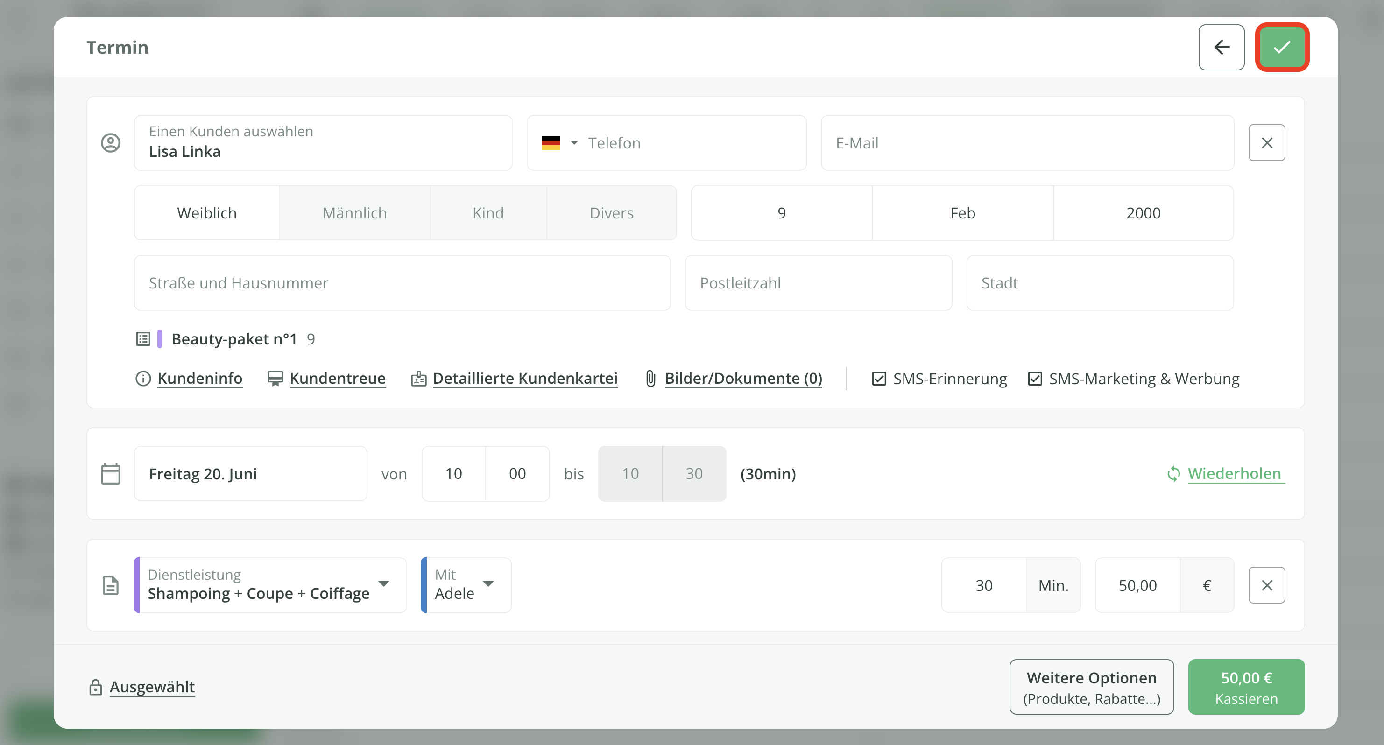Screen dimensions: 1384x745
Task: Click Weitere Optionen button
Action: click(x=1092, y=687)
